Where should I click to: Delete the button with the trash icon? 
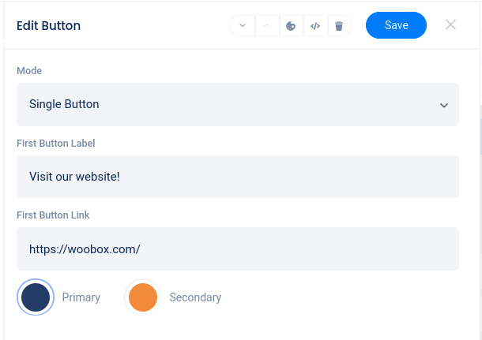tap(339, 26)
